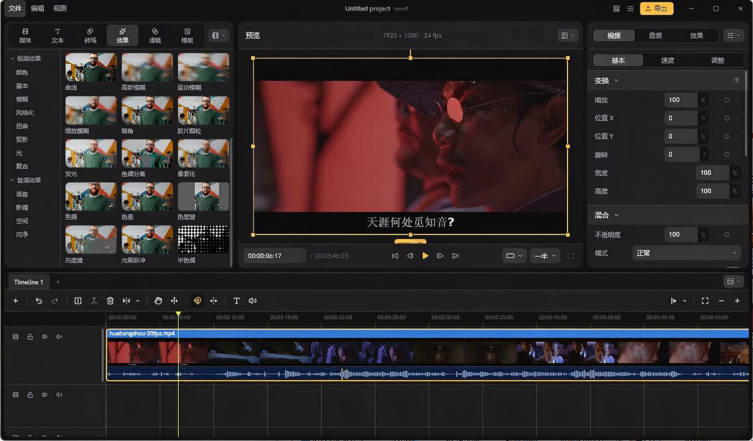753x441 pixels.
Task: Undo the last edit in timeline toolbar
Action: pos(39,301)
